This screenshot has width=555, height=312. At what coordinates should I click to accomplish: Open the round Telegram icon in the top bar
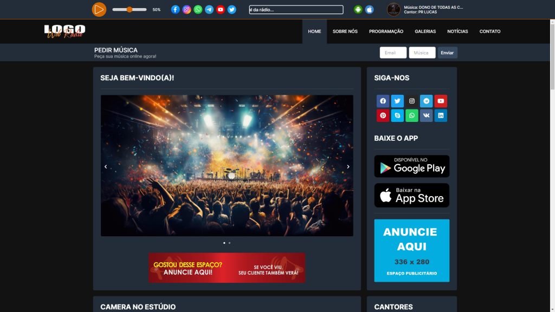[209, 10]
